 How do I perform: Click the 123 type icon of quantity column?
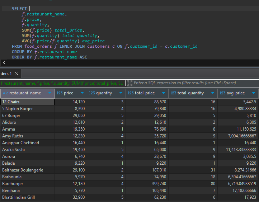tap(92, 93)
